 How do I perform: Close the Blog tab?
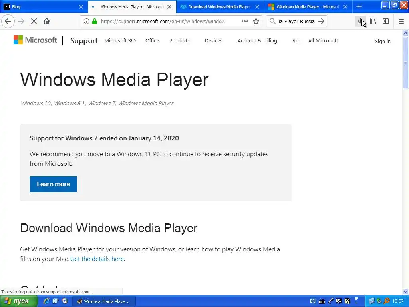(81, 7)
